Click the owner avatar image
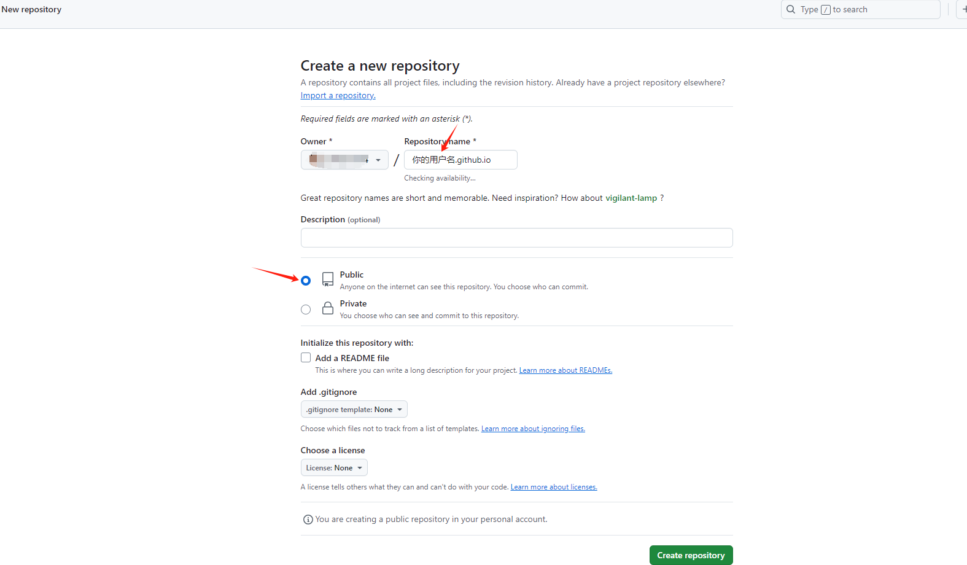967x565 pixels. (x=314, y=160)
